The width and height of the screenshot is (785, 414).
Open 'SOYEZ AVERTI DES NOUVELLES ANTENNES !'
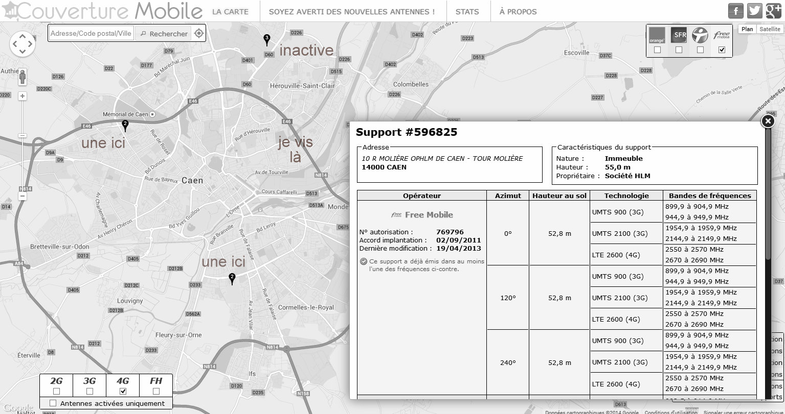pos(352,12)
